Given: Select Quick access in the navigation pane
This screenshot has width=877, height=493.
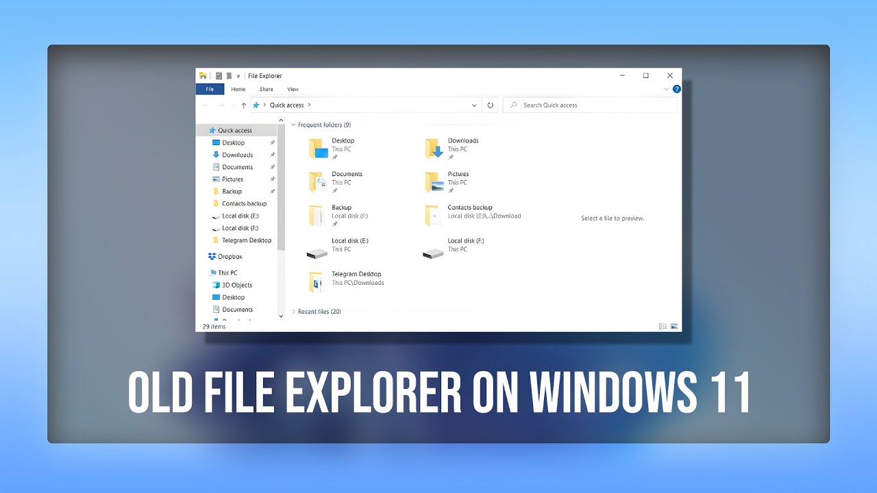Looking at the screenshot, I should click(x=236, y=130).
